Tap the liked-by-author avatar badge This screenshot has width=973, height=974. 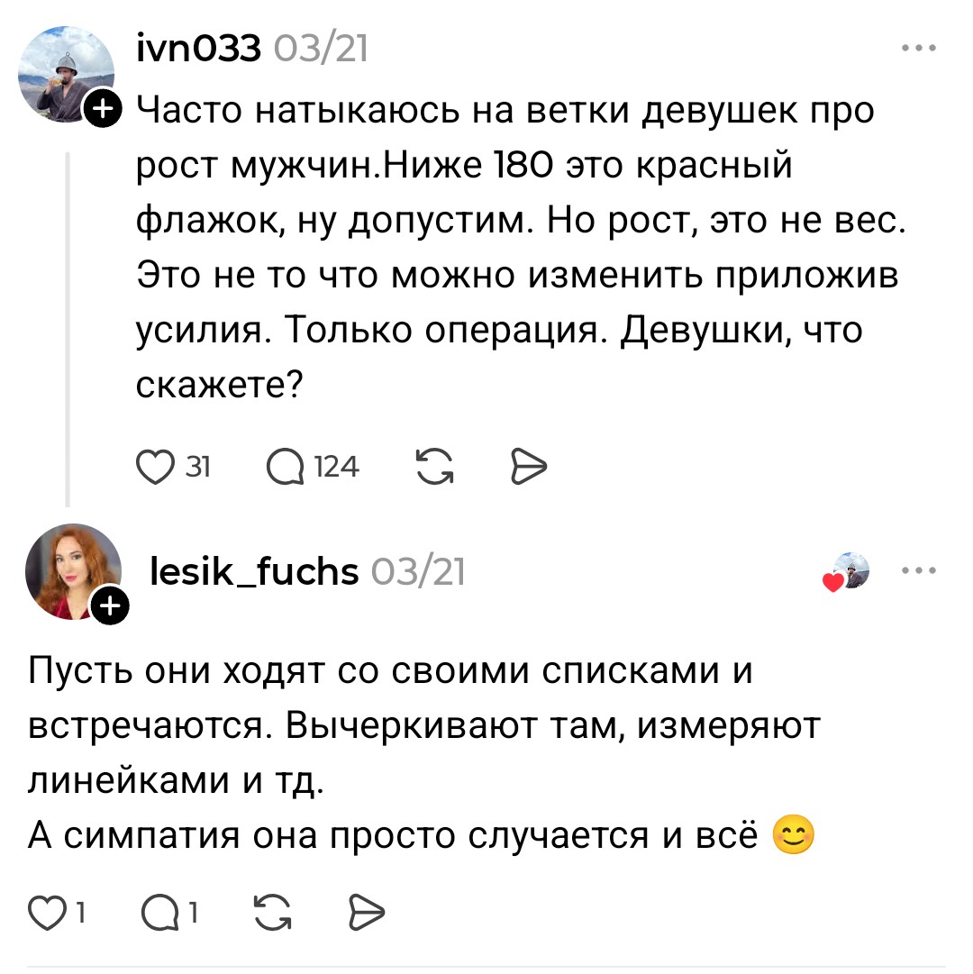[849, 571]
